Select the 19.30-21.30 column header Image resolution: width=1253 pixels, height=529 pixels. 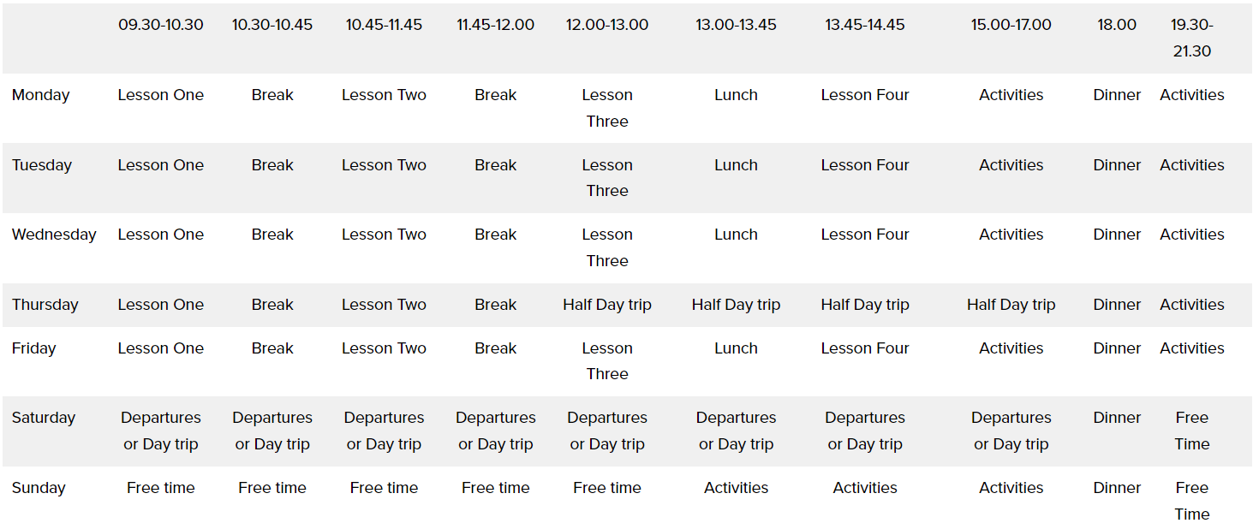click(1191, 38)
